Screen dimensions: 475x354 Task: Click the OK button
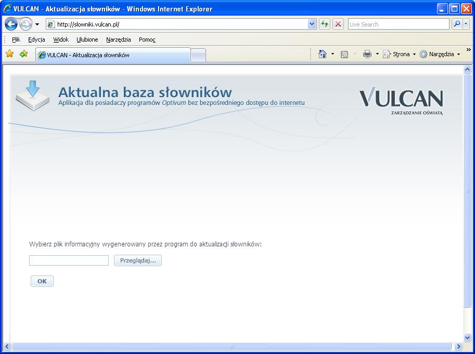click(x=42, y=281)
